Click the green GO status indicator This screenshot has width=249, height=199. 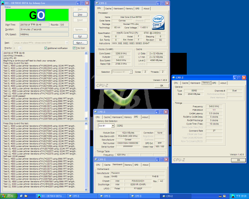[x=37, y=15]
